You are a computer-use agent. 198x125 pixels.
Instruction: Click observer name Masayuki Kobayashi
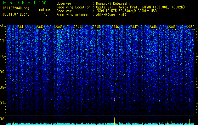113,3
